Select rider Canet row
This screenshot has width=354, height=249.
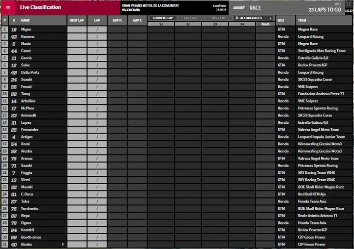177,51
